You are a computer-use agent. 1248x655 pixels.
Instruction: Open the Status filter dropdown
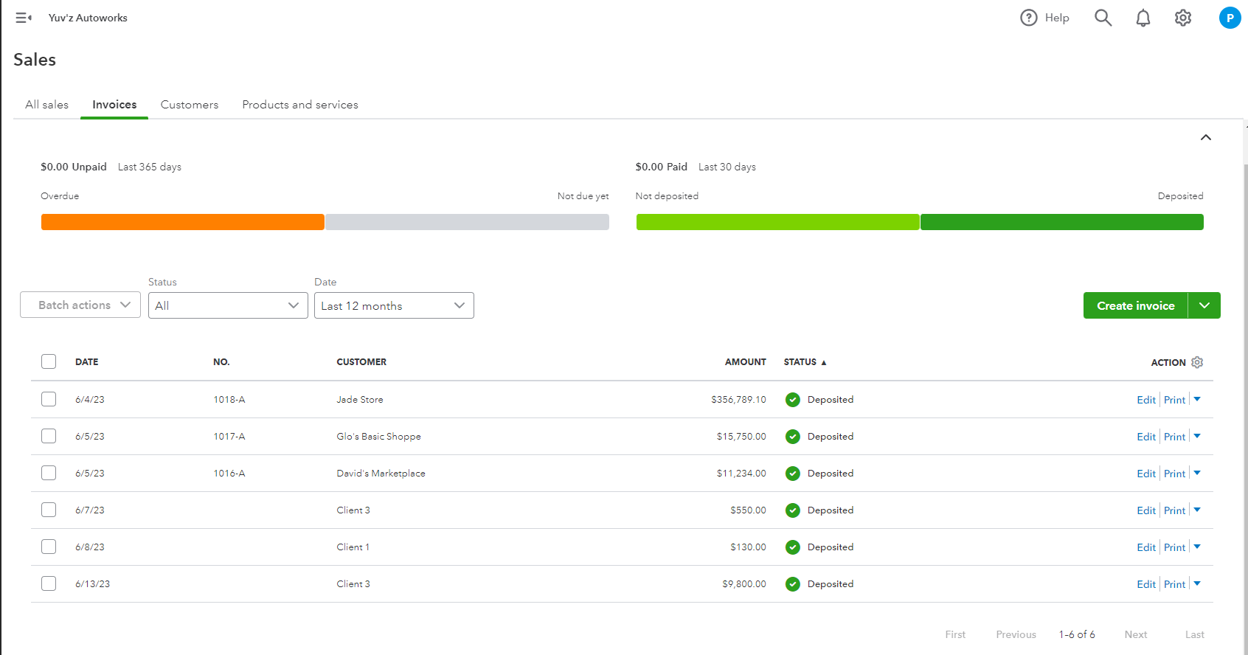(228, 305)
